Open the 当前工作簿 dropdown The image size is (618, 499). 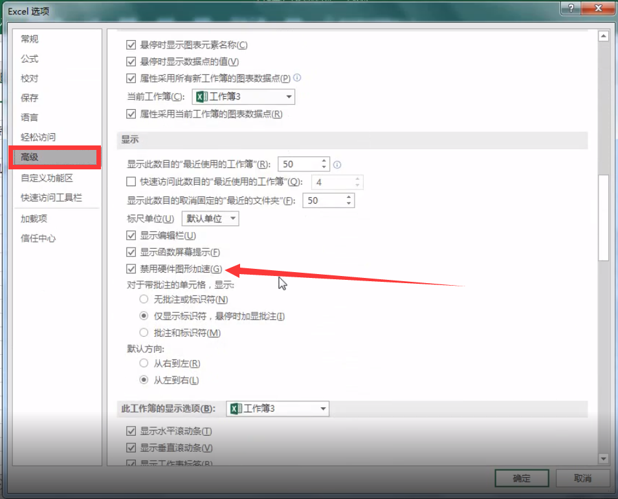tap(287, 96)
